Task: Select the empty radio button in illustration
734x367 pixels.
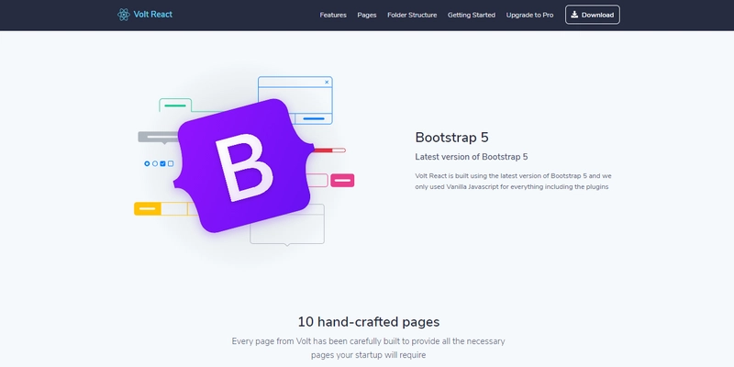Action: [x=155, y=164]
